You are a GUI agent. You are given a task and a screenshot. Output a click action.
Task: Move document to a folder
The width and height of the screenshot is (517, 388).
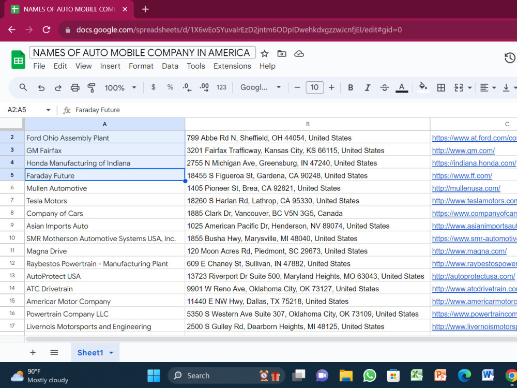pos(282,53)
